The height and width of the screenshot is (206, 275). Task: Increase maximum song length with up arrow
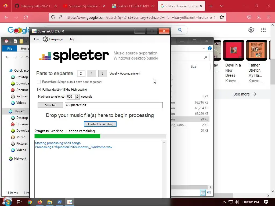[77, 95]
